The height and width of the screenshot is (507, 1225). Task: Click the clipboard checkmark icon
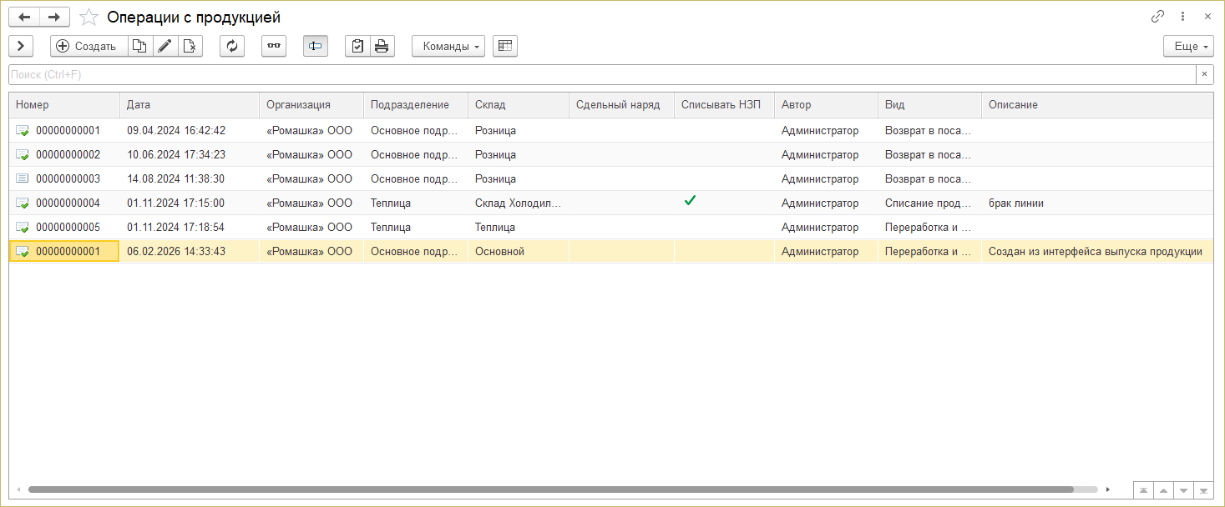(x=357, y=47)
